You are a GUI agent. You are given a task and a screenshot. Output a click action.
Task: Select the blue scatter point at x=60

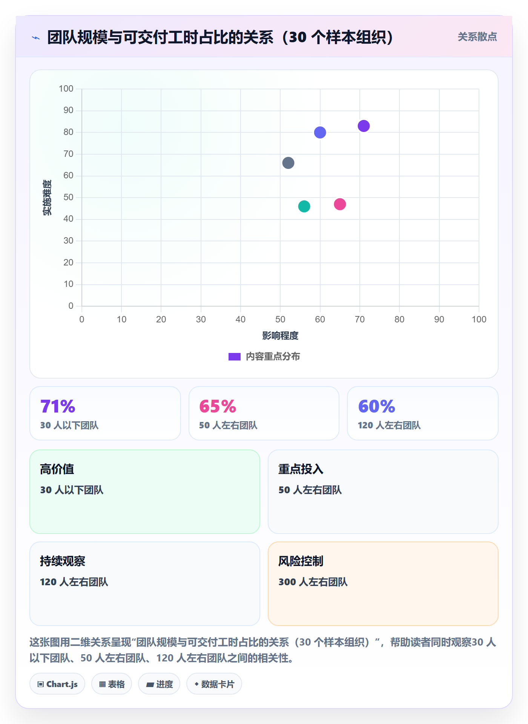pyautogui.click(x=320, y=132)
